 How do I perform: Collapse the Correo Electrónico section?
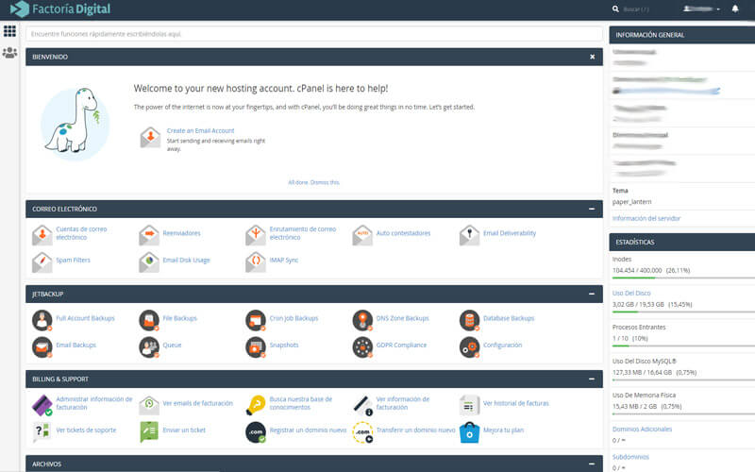tap(592, 209)
